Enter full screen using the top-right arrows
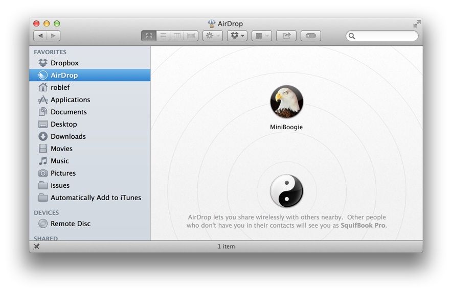Image resolution: width=452 pixels, height=293 pixels. pos(417,23)
